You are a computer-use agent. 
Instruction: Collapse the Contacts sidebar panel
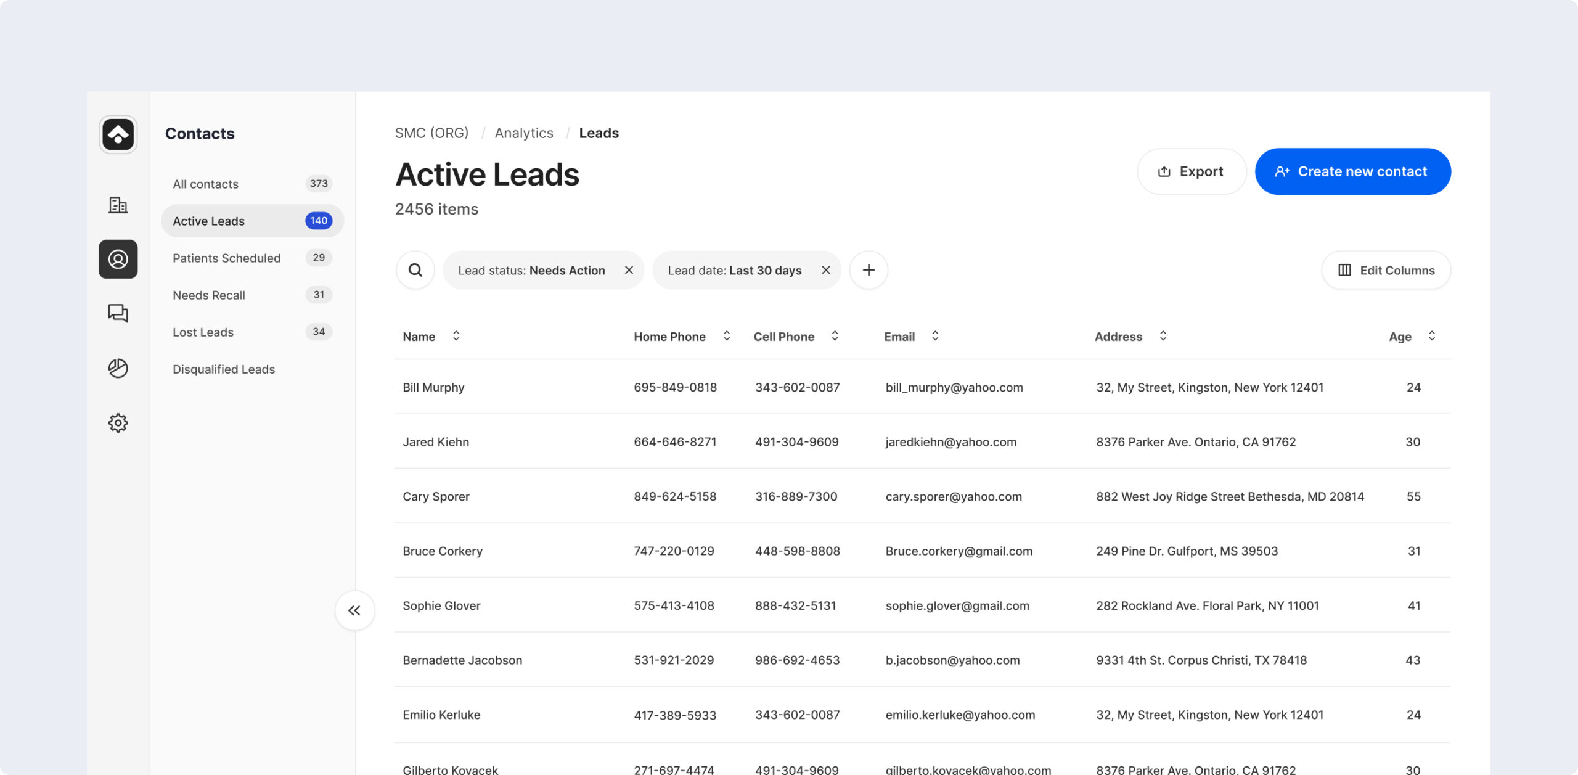pos(354,610)
